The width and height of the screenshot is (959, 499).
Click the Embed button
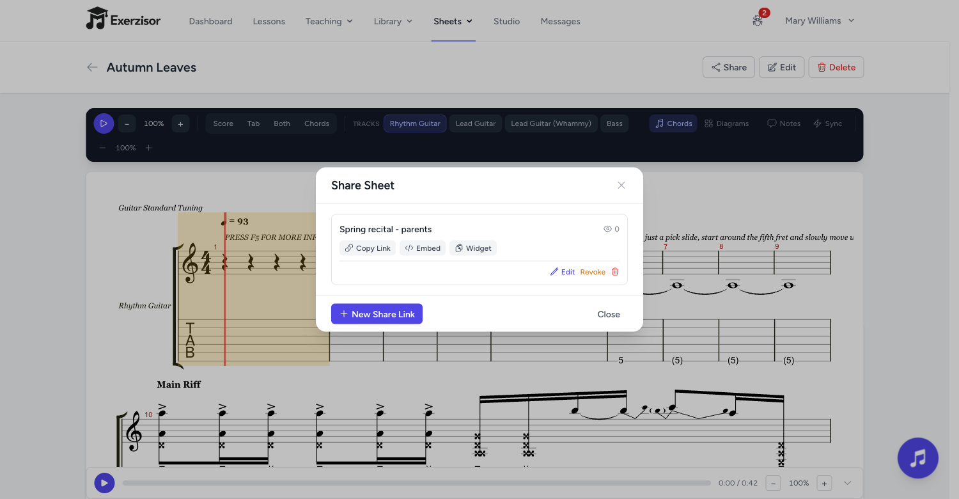click(x=423, y=248)
